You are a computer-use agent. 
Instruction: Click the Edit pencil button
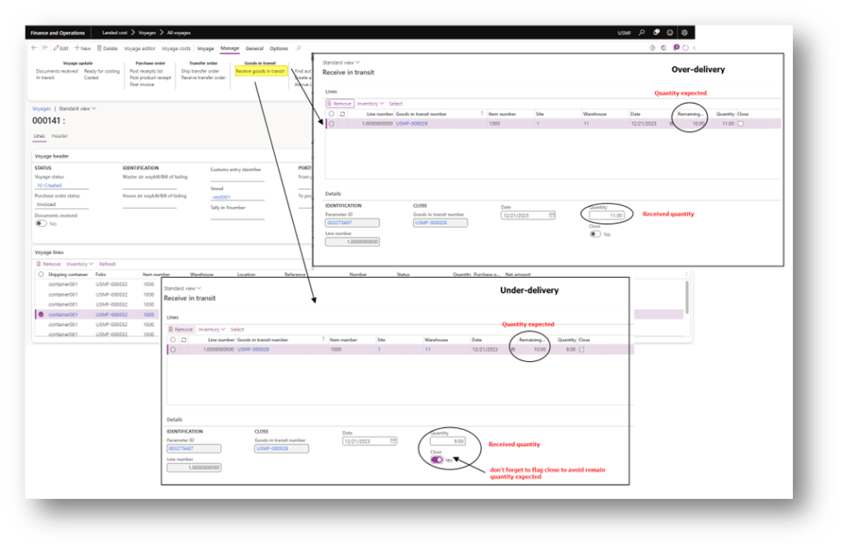pyautogui.click(x=61, y=49)
